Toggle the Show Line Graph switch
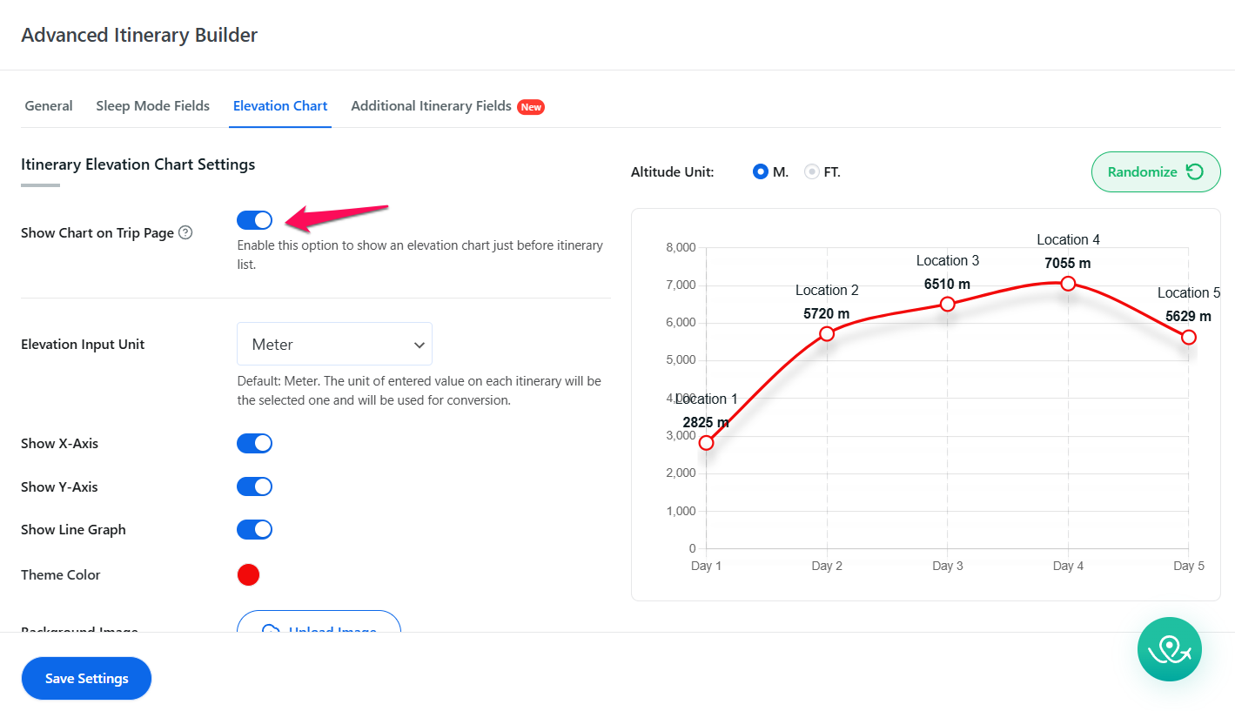Viewport: 1235px width, 711px height. point(254,530)
